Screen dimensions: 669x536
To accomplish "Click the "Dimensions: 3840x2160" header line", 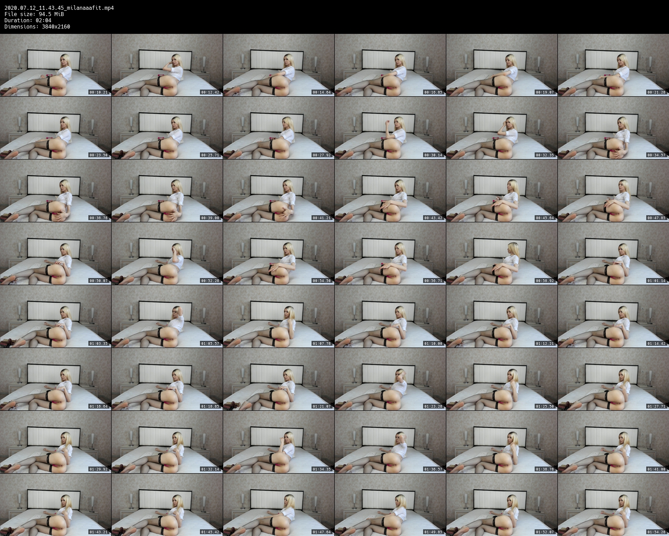I will pyautogui.click(x=37, y=27).
